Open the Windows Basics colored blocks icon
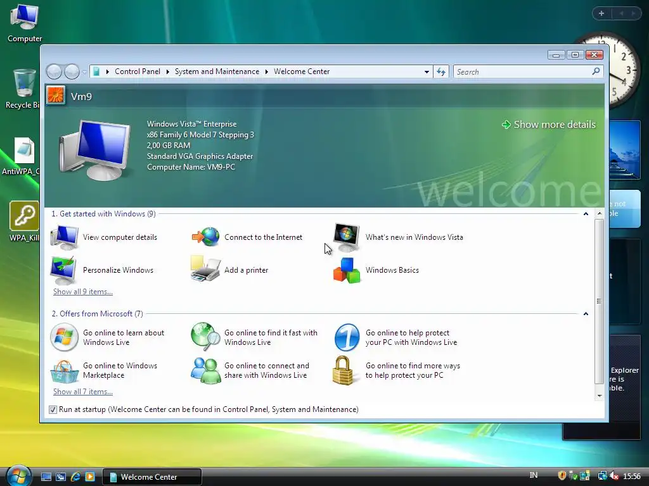Screen dimensions: 649x486 347,270
